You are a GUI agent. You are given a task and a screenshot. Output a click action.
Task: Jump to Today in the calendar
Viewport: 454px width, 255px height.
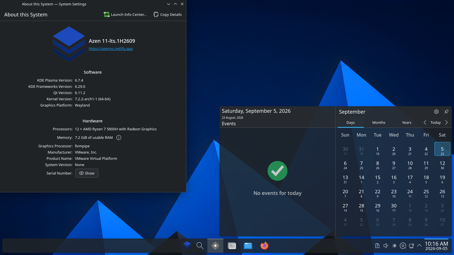(436, 122)
